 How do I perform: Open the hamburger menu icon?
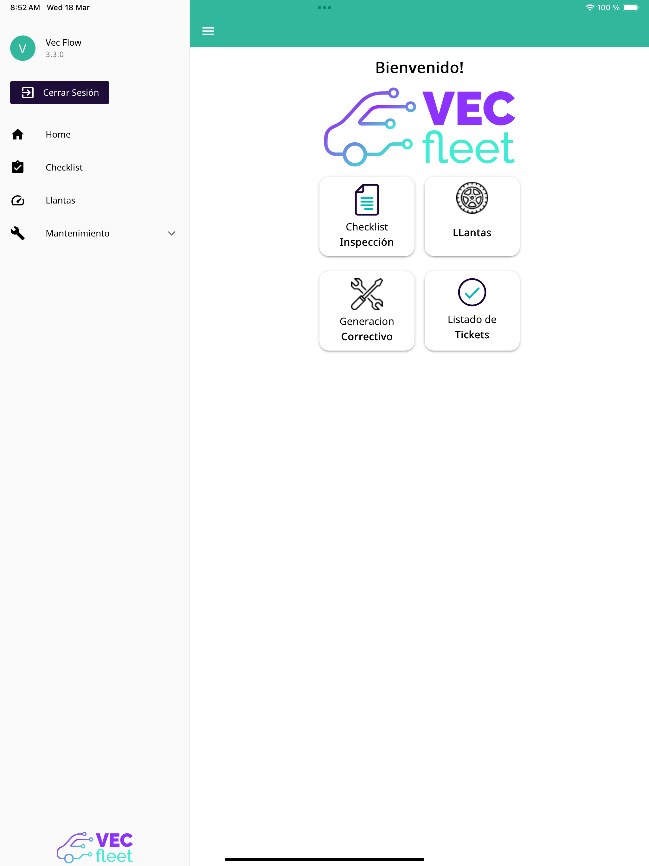click(208, 31)
